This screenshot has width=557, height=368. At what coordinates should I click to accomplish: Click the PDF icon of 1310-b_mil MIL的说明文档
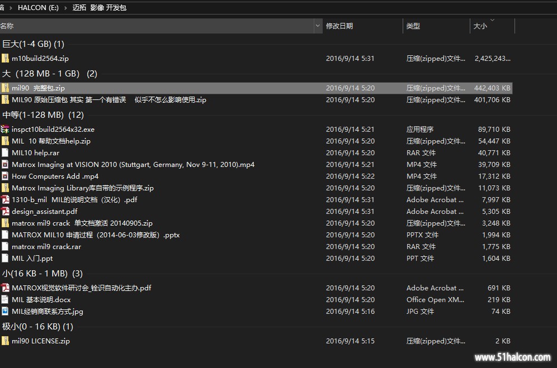[5, 199]
